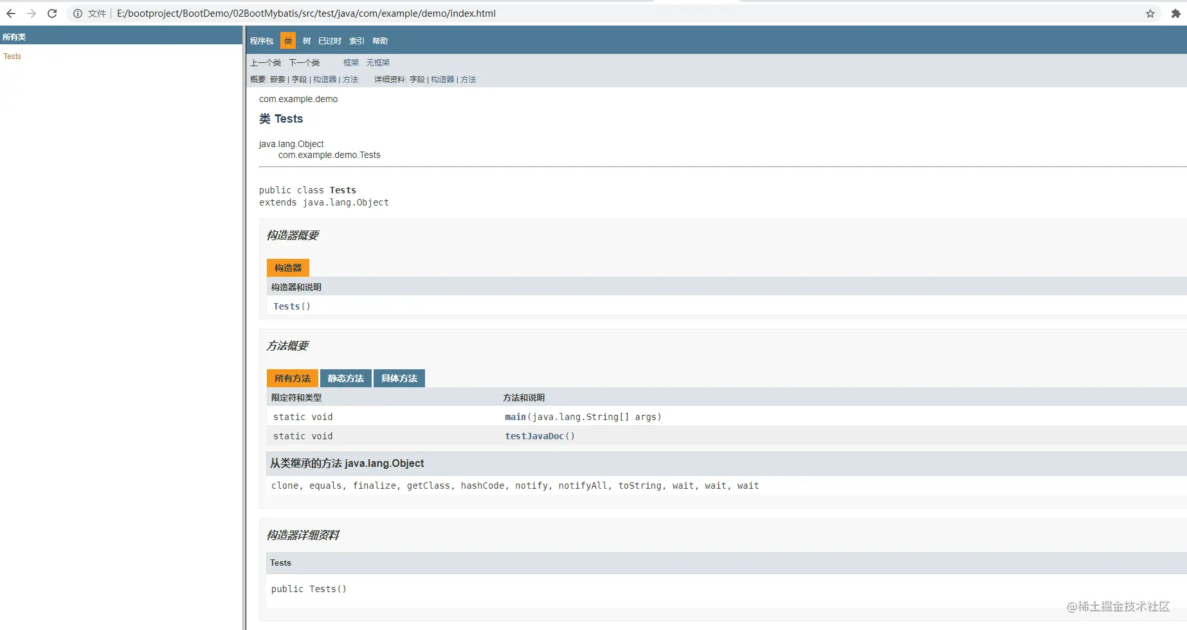Select the 所有方法 tab
Image resolution: width=1187 pixels, height=630 pixels.
(x=293, y=378)
